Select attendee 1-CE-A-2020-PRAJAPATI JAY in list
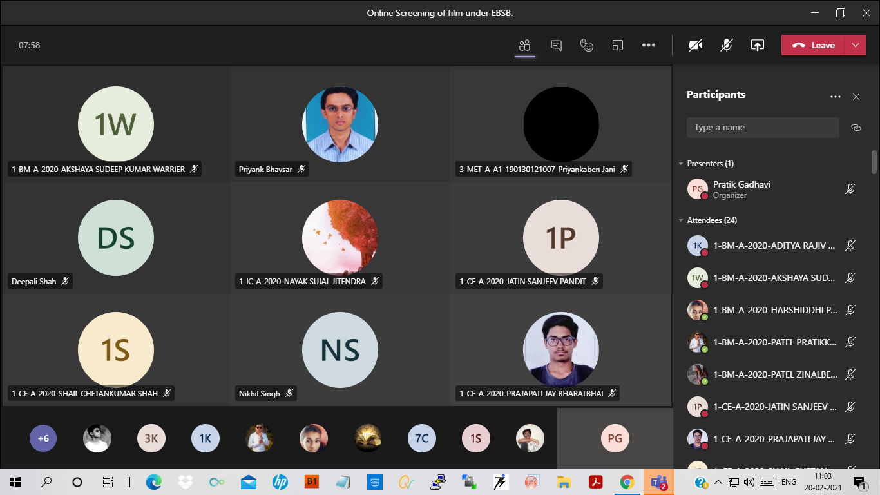 (772, 439)
